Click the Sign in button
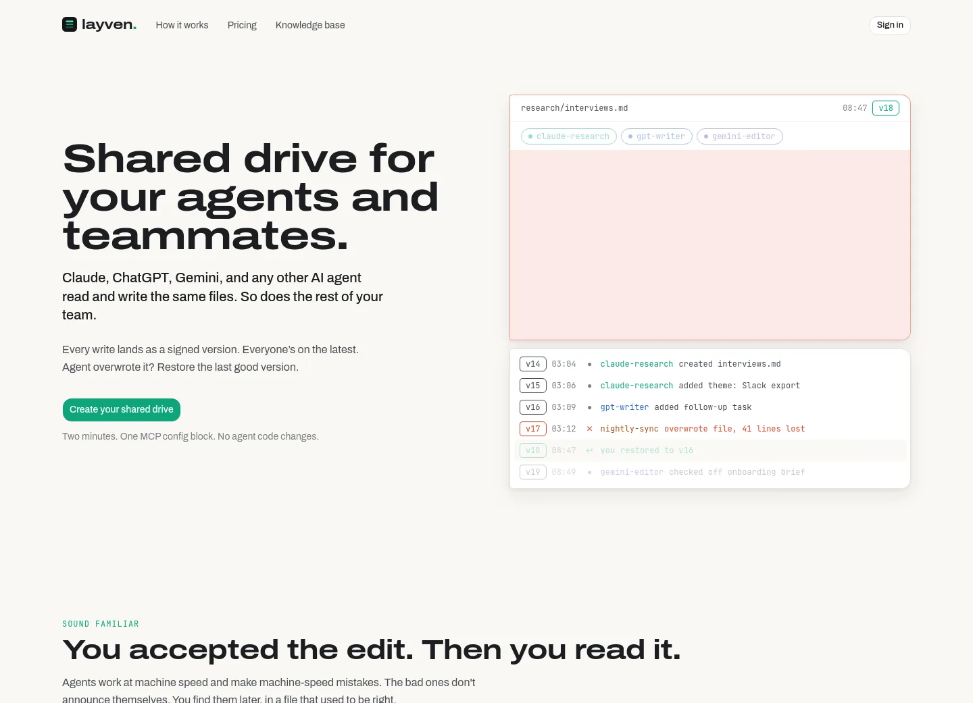Screen dimensions: 973x703 tap(890, 25)
